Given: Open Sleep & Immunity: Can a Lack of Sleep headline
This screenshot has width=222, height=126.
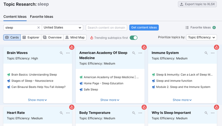Looking at the screenshot, I should [184, 74].
